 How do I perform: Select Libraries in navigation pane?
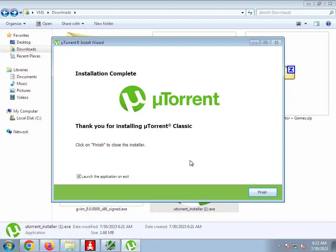coord(21,70)
